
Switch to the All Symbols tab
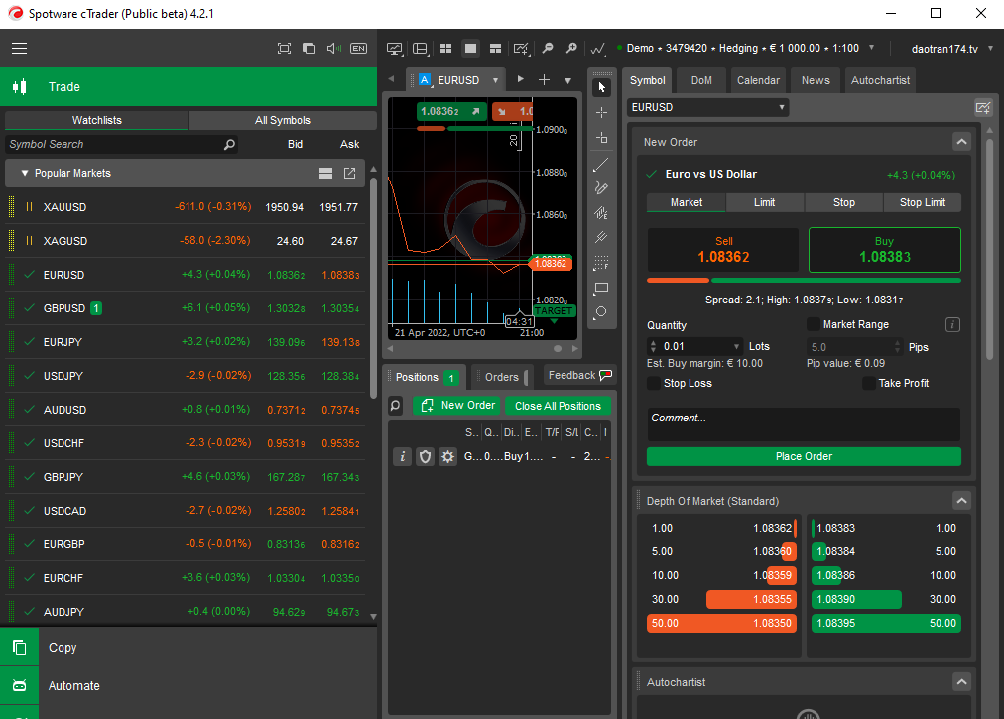283,120
